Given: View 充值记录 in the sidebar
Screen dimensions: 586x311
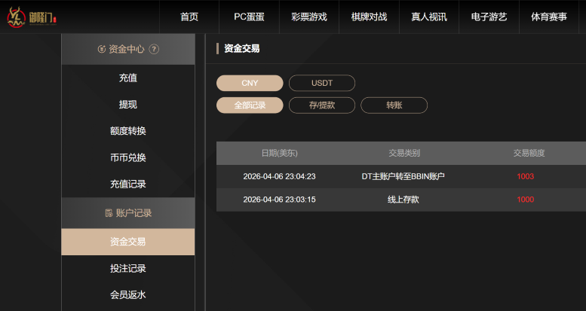Looking at the screenshot, I should (x=127, y=184).
